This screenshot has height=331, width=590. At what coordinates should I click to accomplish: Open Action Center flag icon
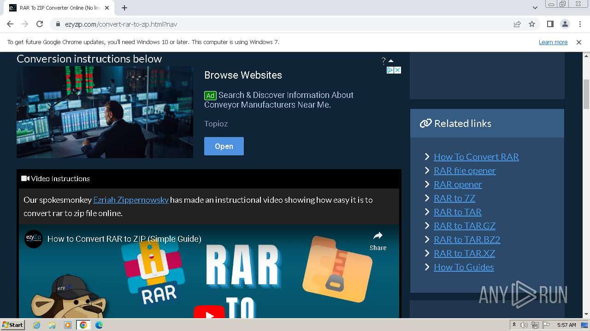click(x=546, y=325)
